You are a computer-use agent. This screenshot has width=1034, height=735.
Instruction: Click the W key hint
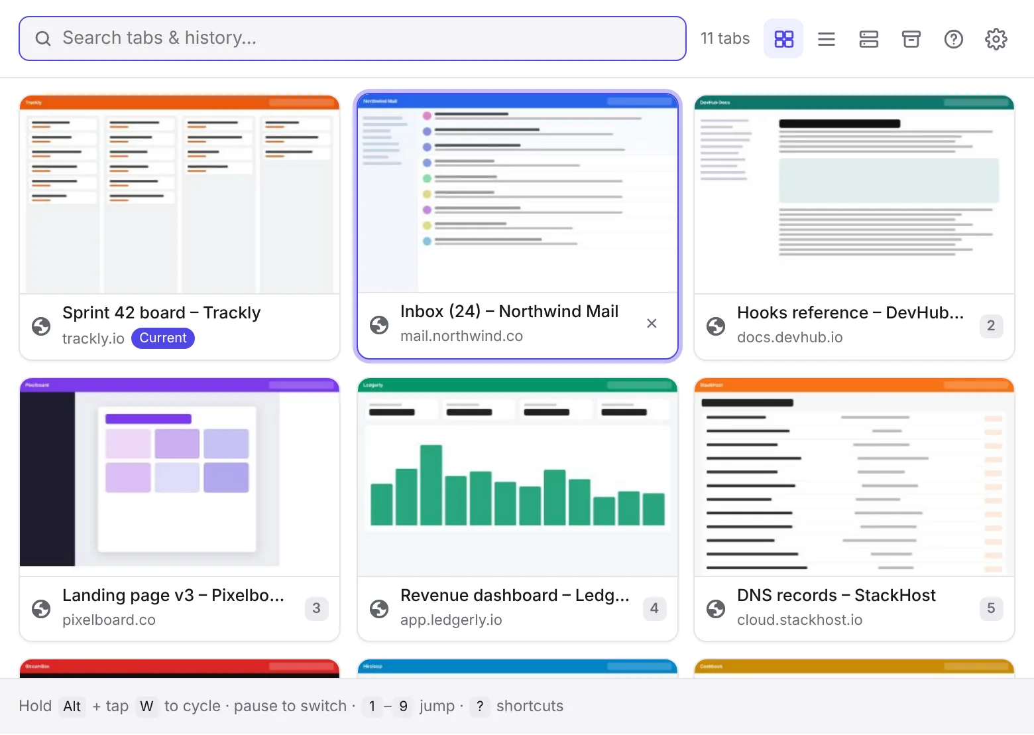tap(146, 706)
